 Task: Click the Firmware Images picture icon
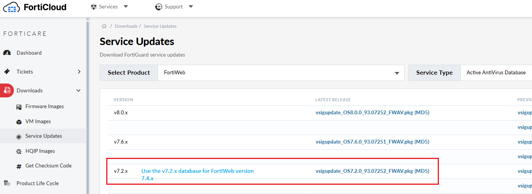pyautogui.click(x=19, y=107)
